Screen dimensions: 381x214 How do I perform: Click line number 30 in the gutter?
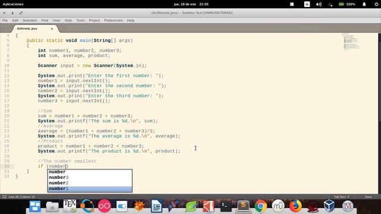click(7, 166)
